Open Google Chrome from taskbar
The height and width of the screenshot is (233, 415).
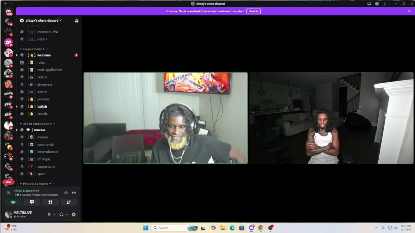click(261, 228)
